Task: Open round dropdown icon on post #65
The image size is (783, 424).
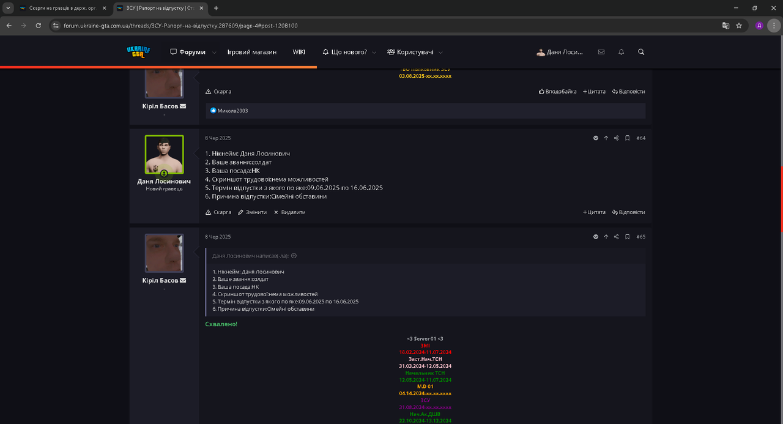Action: pyautogui.click(x=596, y=237)
